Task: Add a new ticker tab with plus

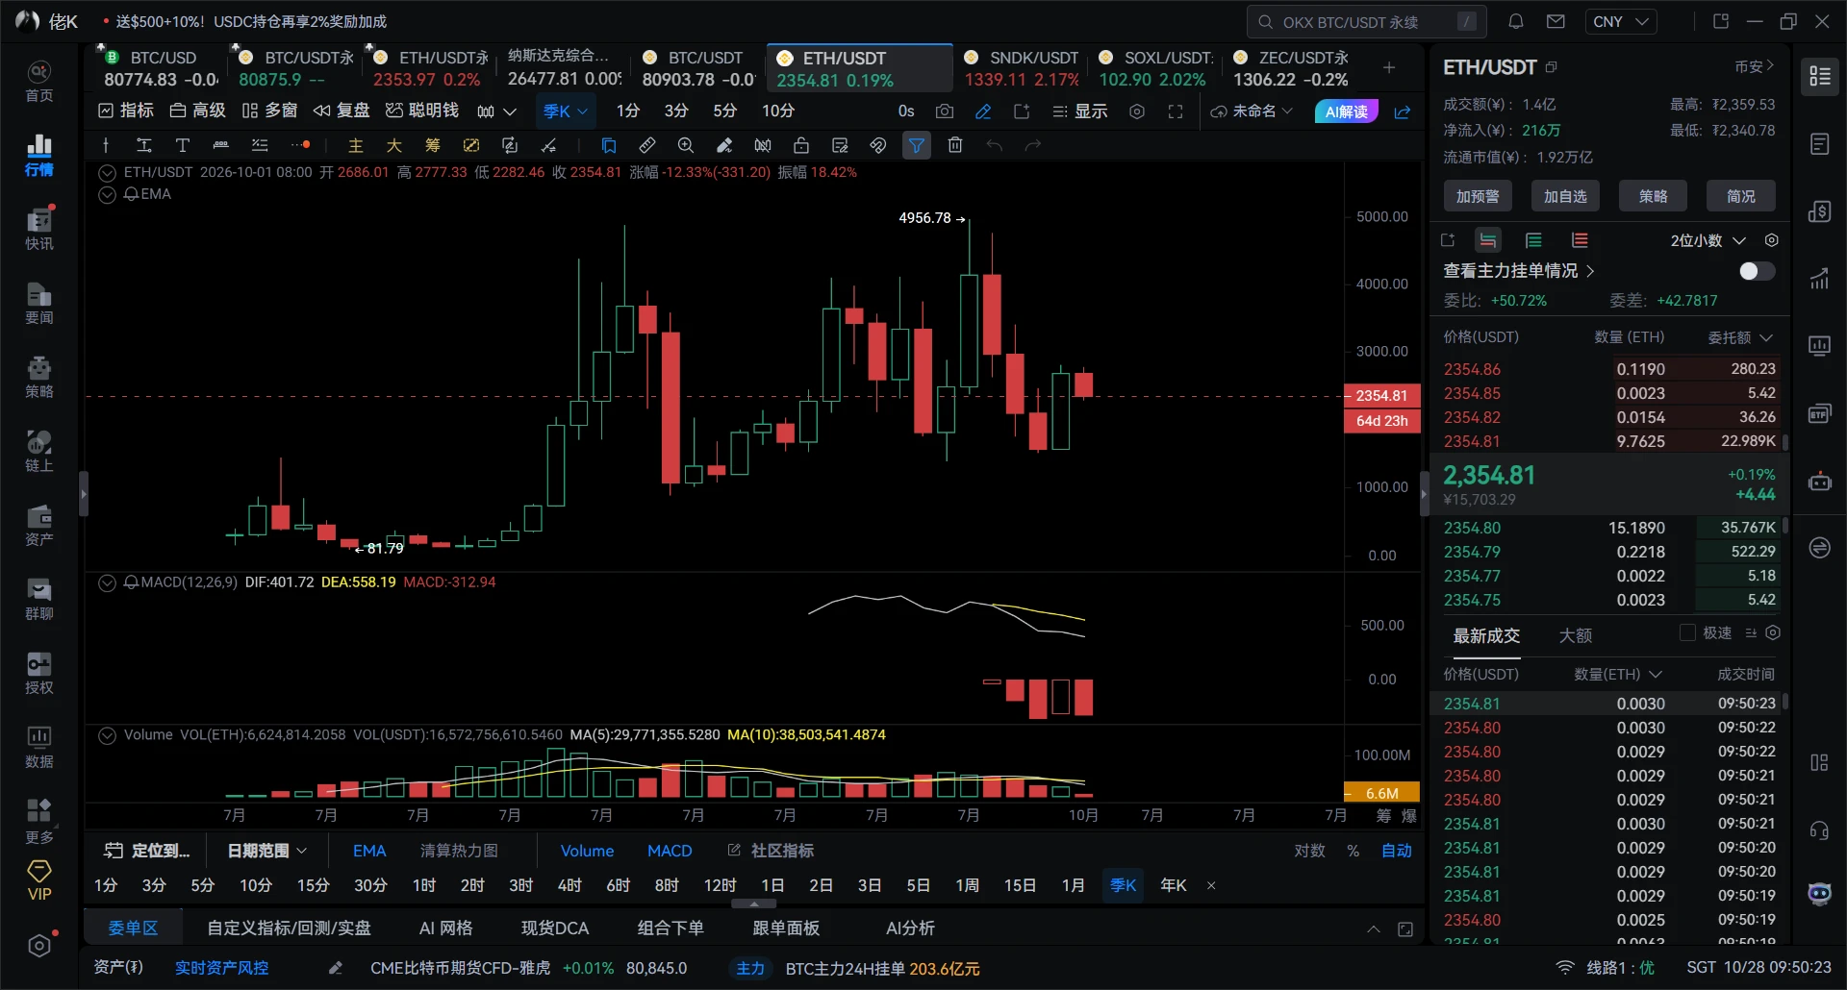Action: [1388, 67]
